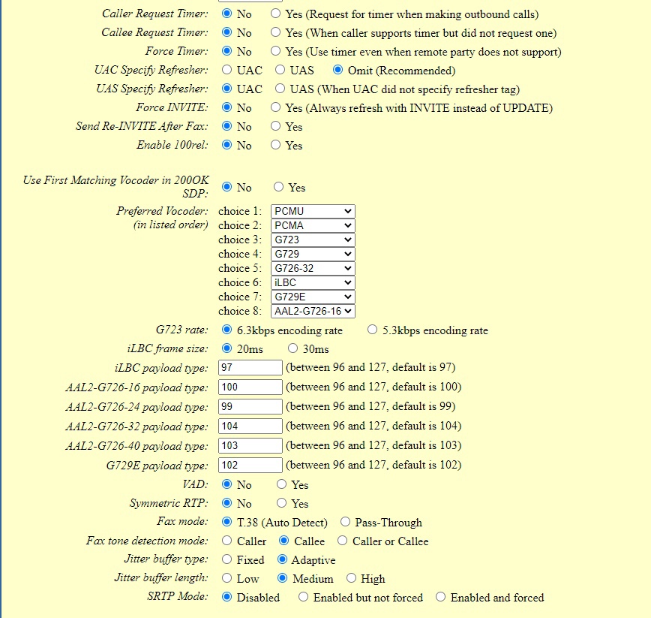
Task: Enable Force Timer with Yes option
Action: click(x=275, y=51)
